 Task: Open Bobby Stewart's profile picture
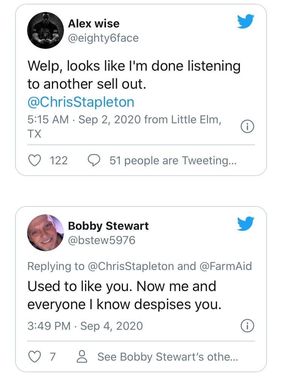pos(45,233)
